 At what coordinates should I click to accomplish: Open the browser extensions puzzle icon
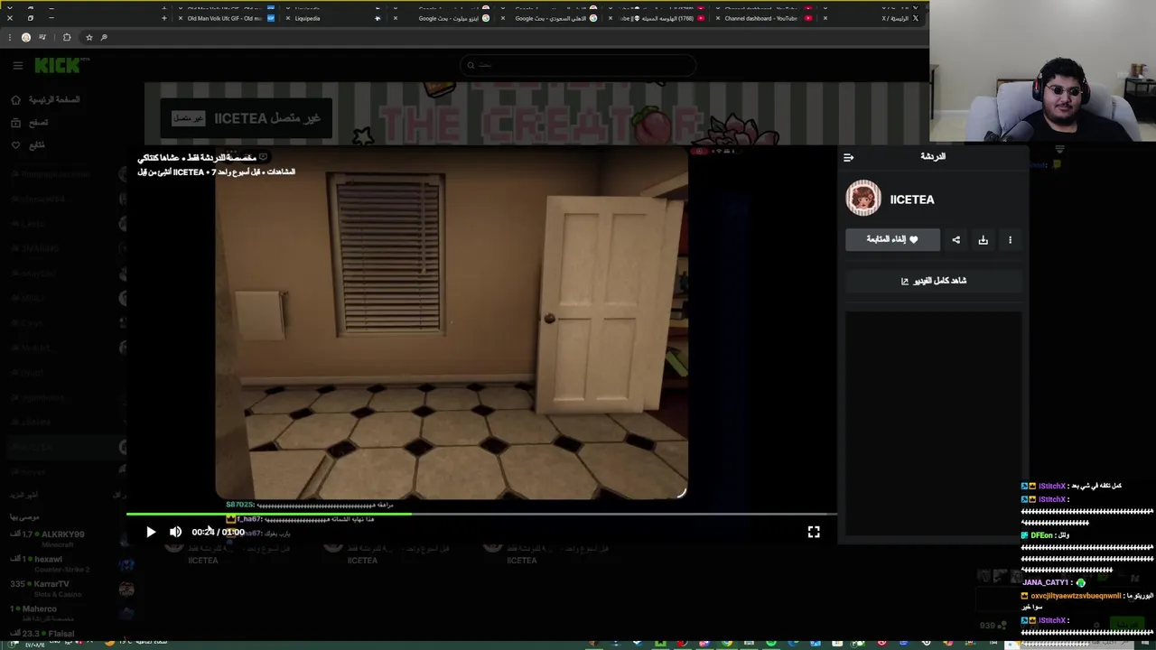67,37
